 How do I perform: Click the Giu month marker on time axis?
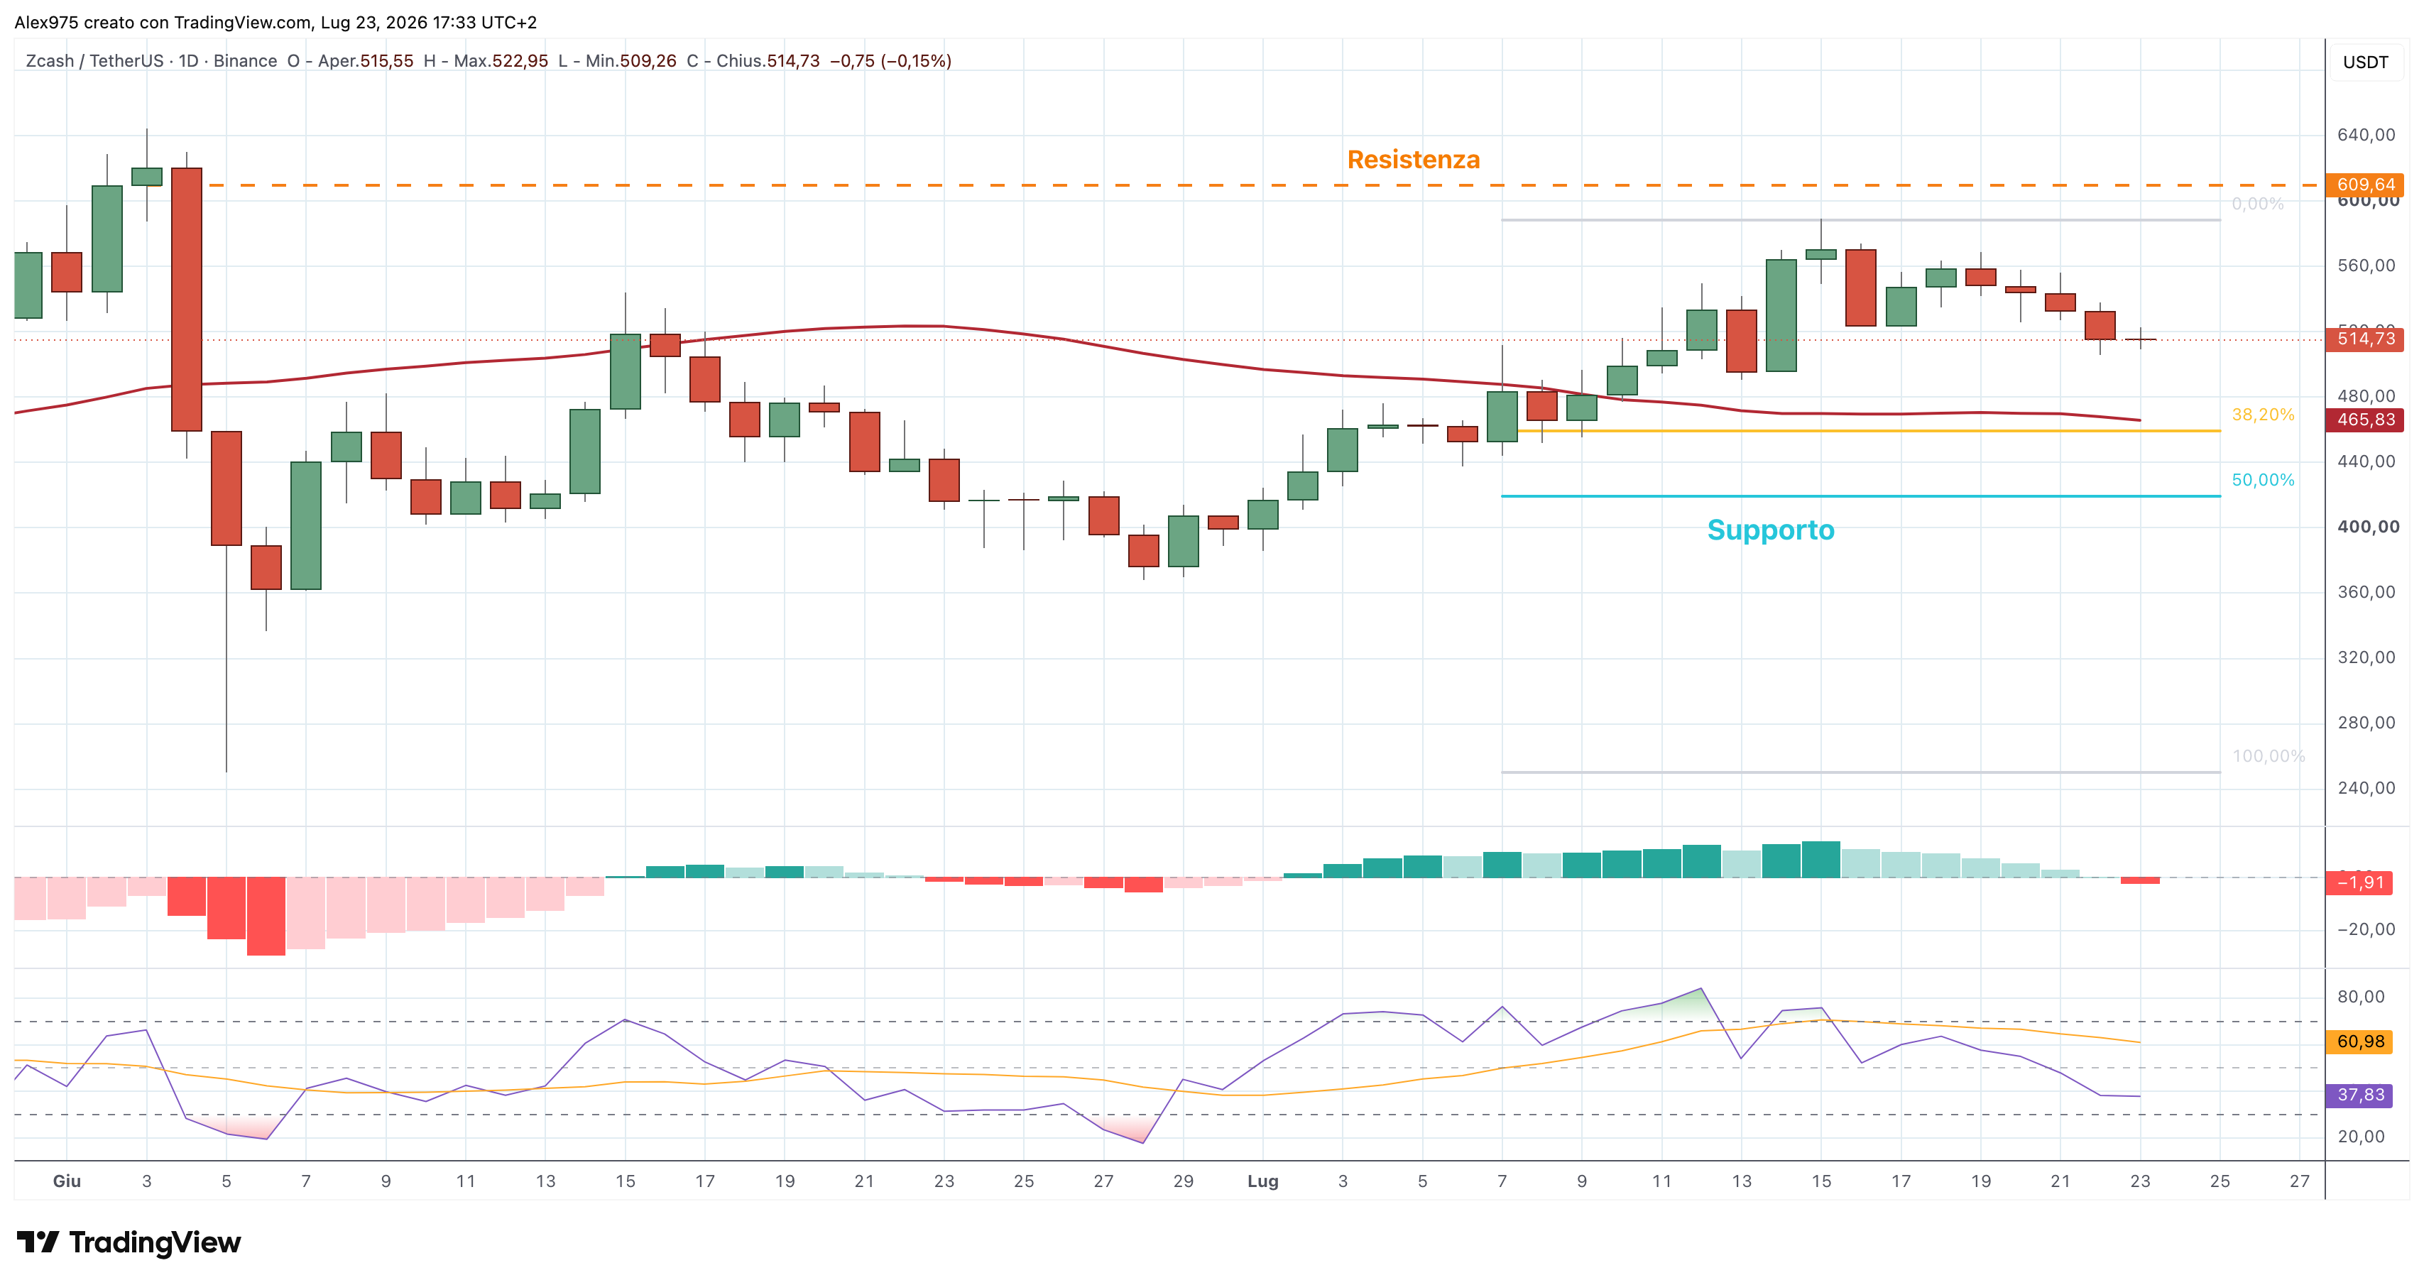(x=67, y=1181)
